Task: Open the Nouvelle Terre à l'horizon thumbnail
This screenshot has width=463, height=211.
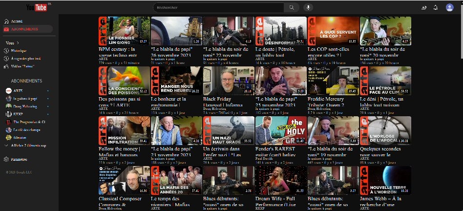Action: (385, 180)
